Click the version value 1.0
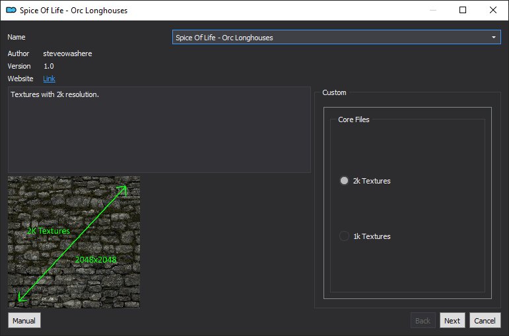Screen dimensions: 509x336 [49, 66]
